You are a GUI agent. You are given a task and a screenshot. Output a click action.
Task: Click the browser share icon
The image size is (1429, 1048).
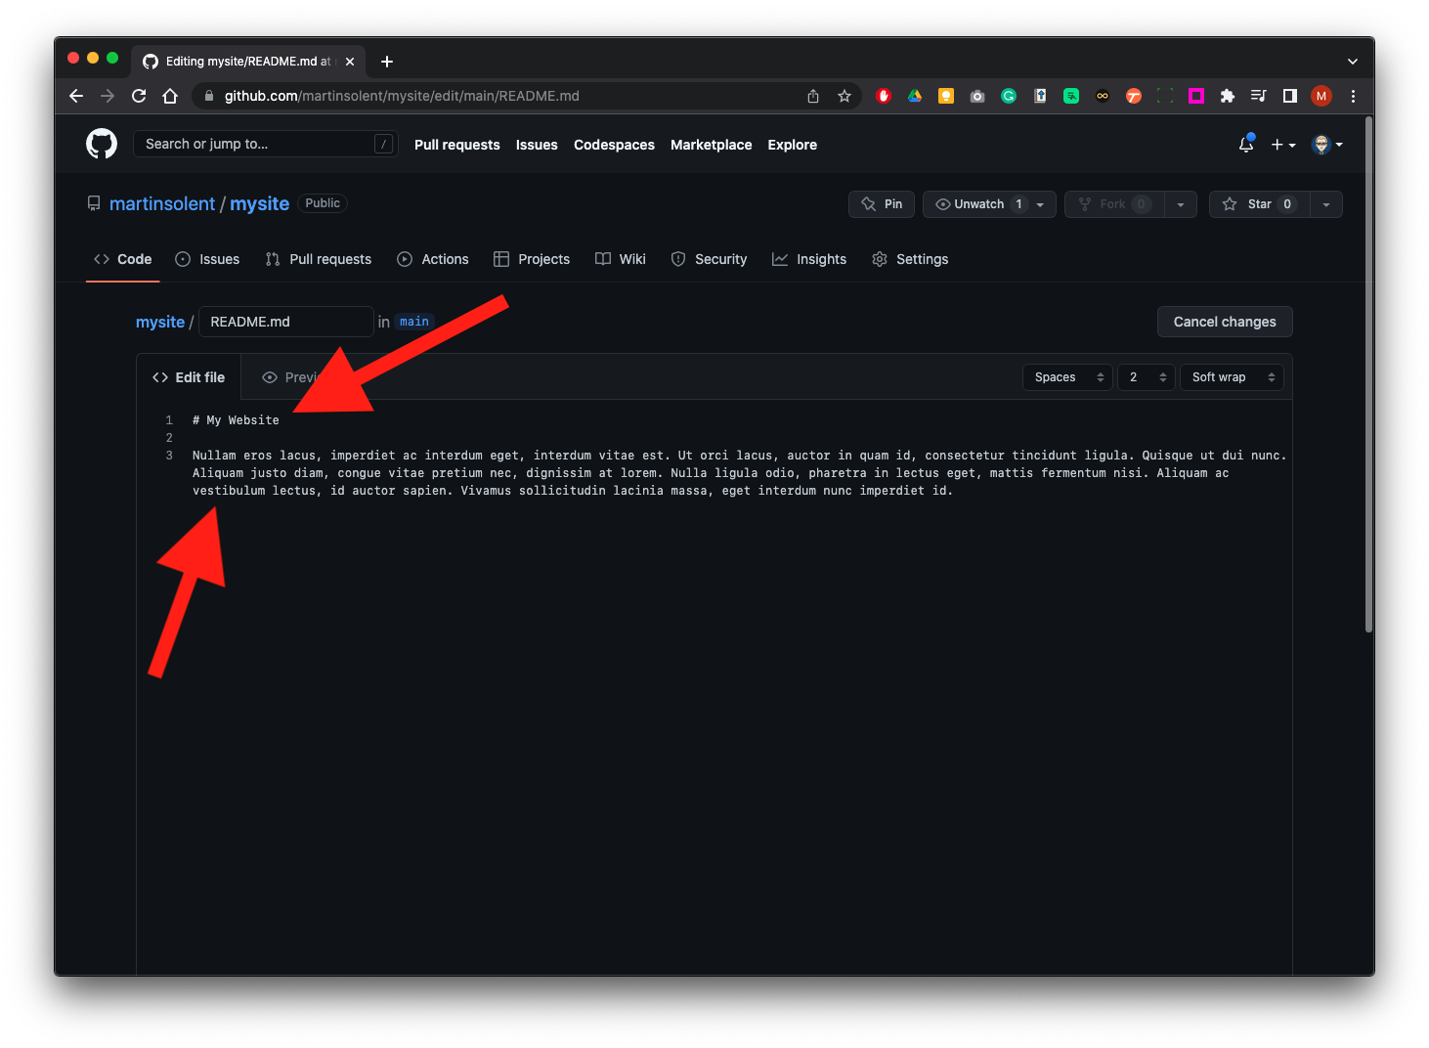click(813, 96)
